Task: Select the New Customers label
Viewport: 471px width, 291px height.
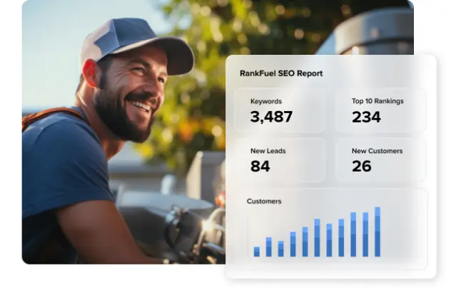Action: tap(378, 151)
